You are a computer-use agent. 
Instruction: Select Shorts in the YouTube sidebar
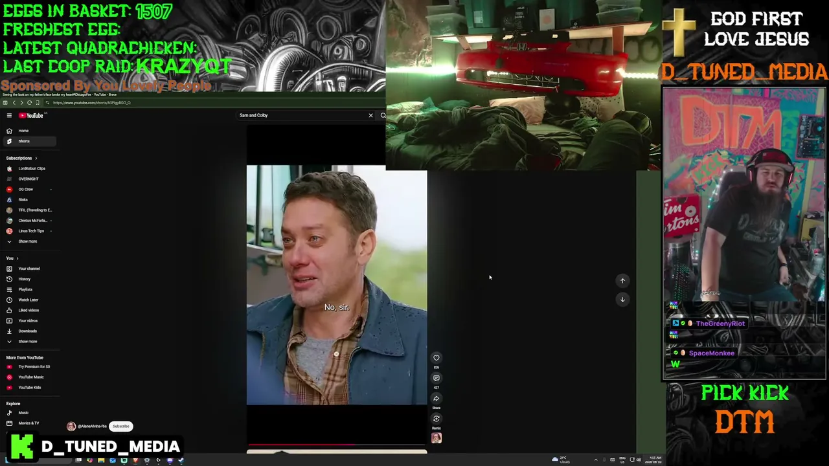point(29,141)
